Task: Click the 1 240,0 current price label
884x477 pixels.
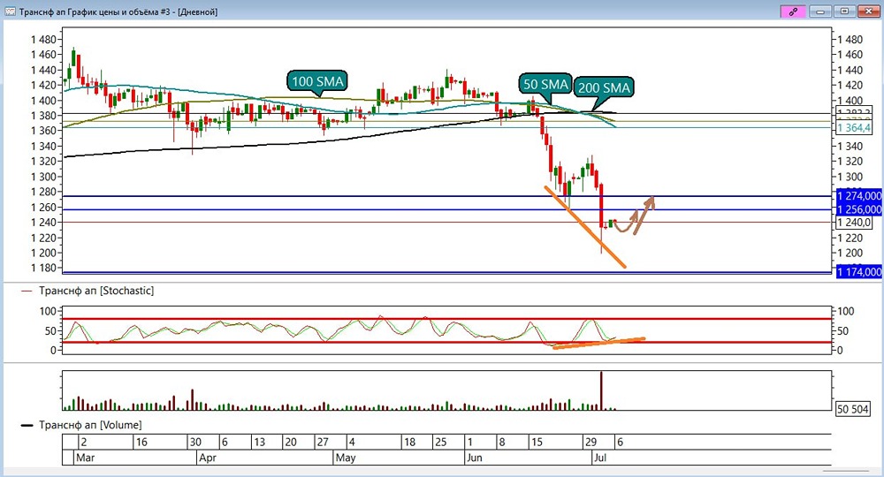Action: (854, 223)
